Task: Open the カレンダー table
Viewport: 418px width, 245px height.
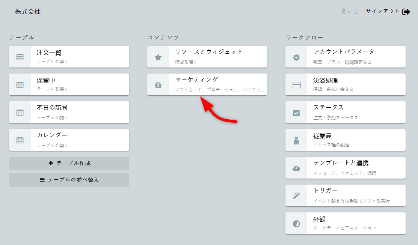Action: (52, 135)
